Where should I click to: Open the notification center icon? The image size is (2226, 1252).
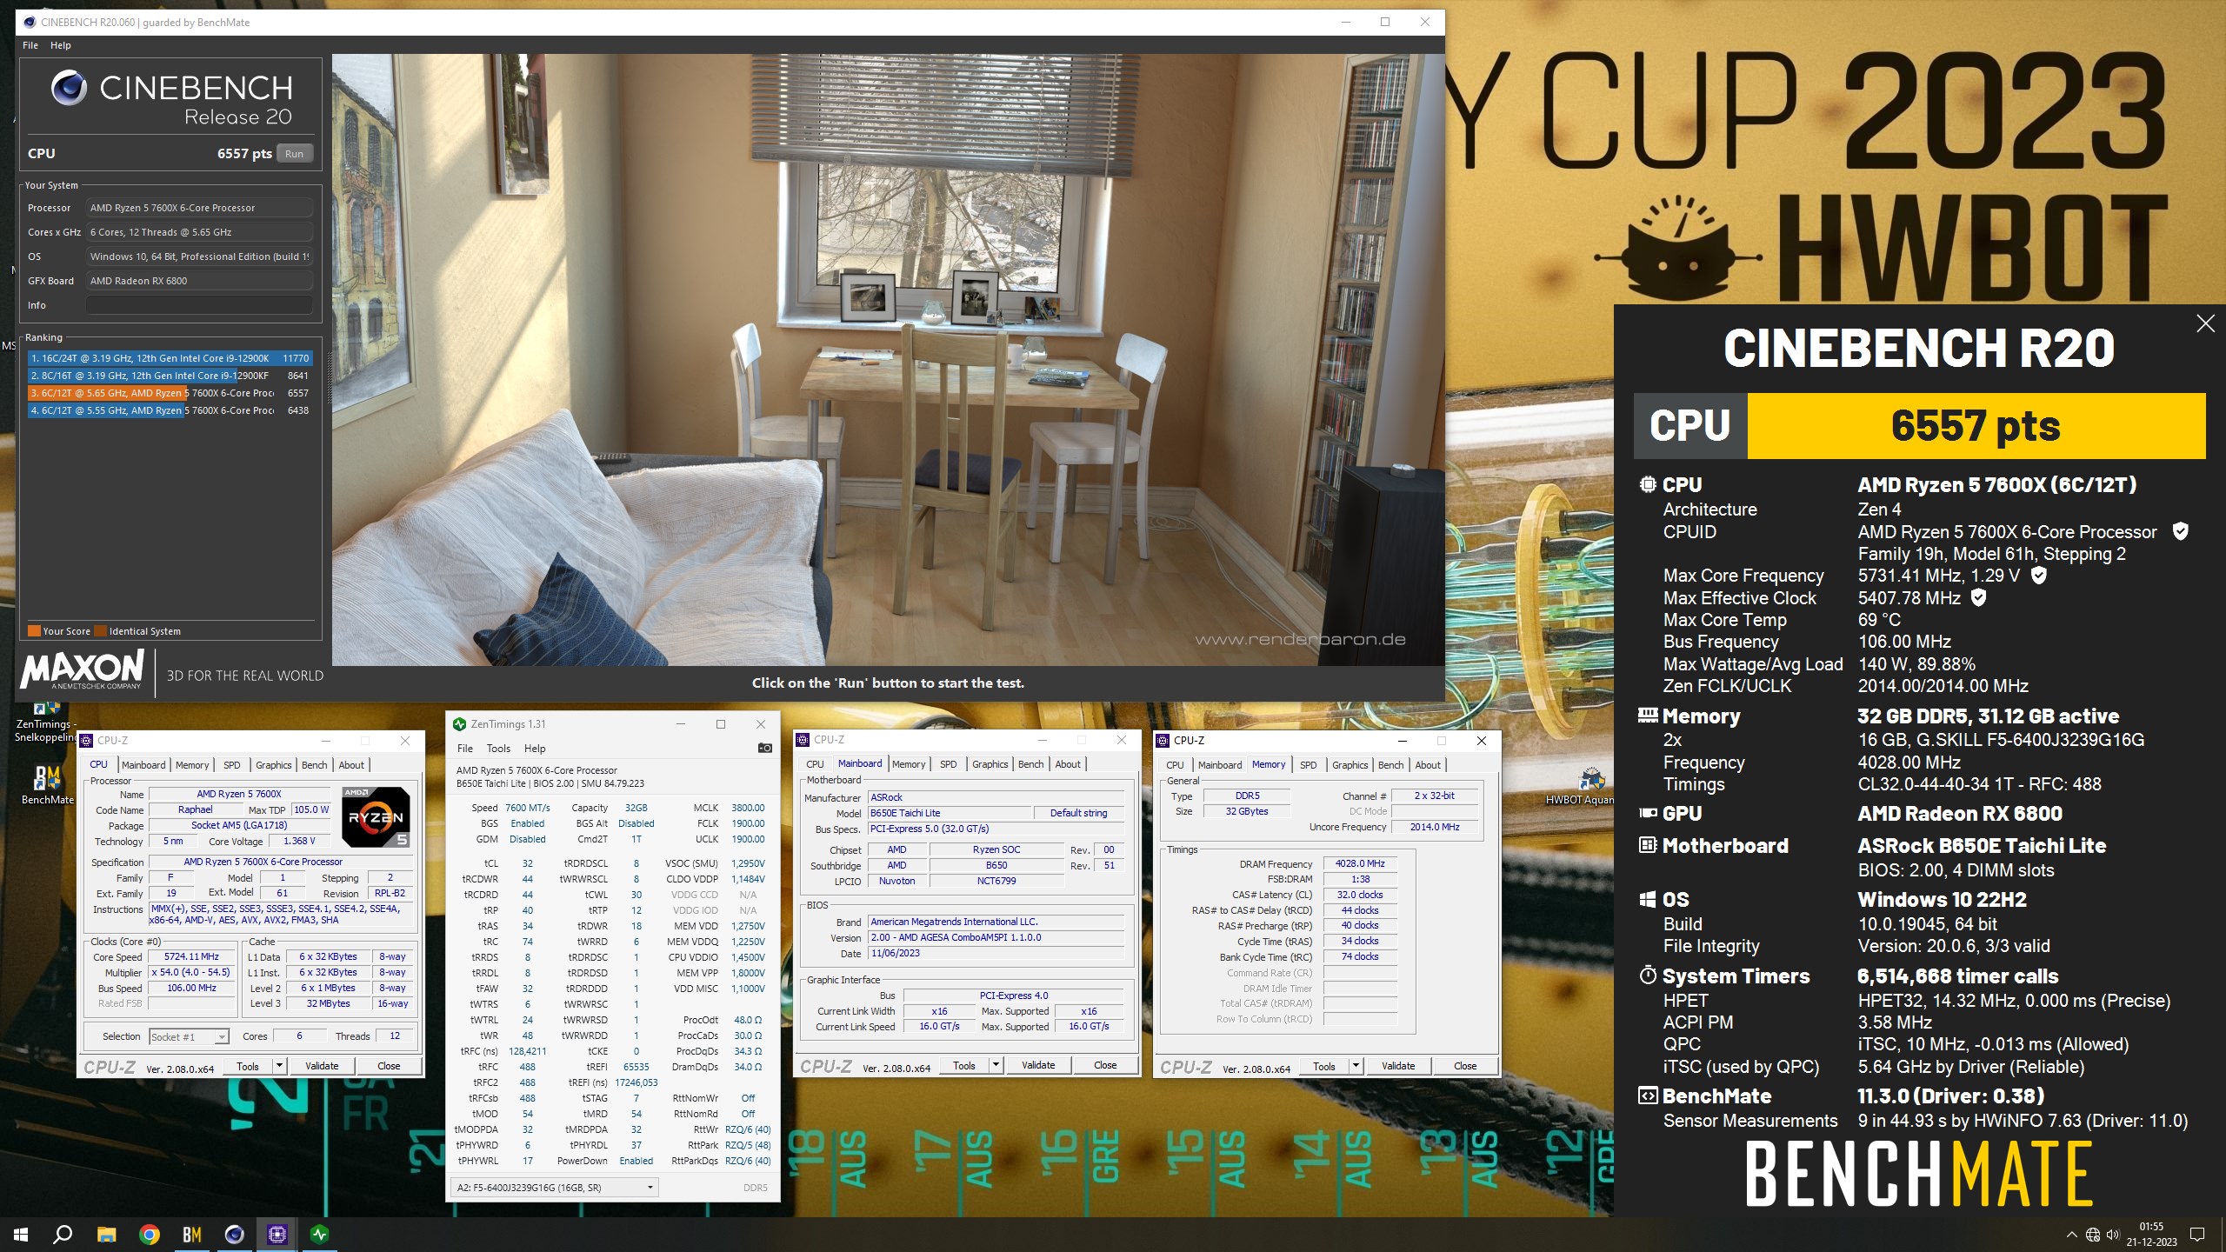point(2197,1235)
